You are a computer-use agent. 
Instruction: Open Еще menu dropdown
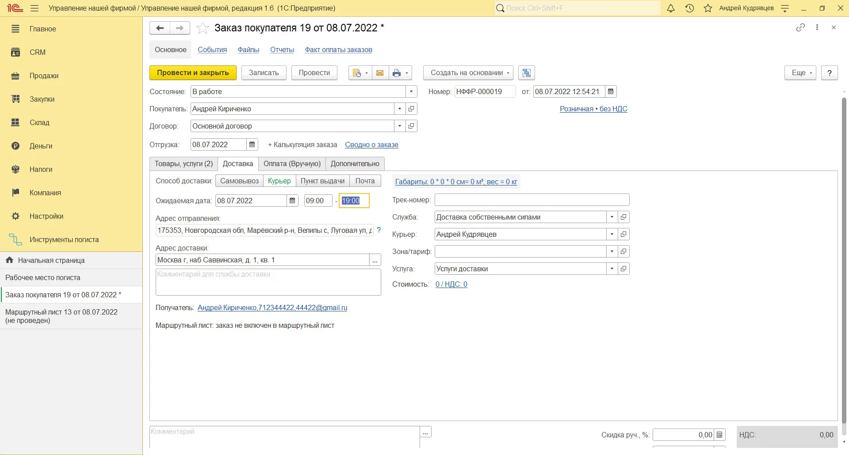click(800, 73)
